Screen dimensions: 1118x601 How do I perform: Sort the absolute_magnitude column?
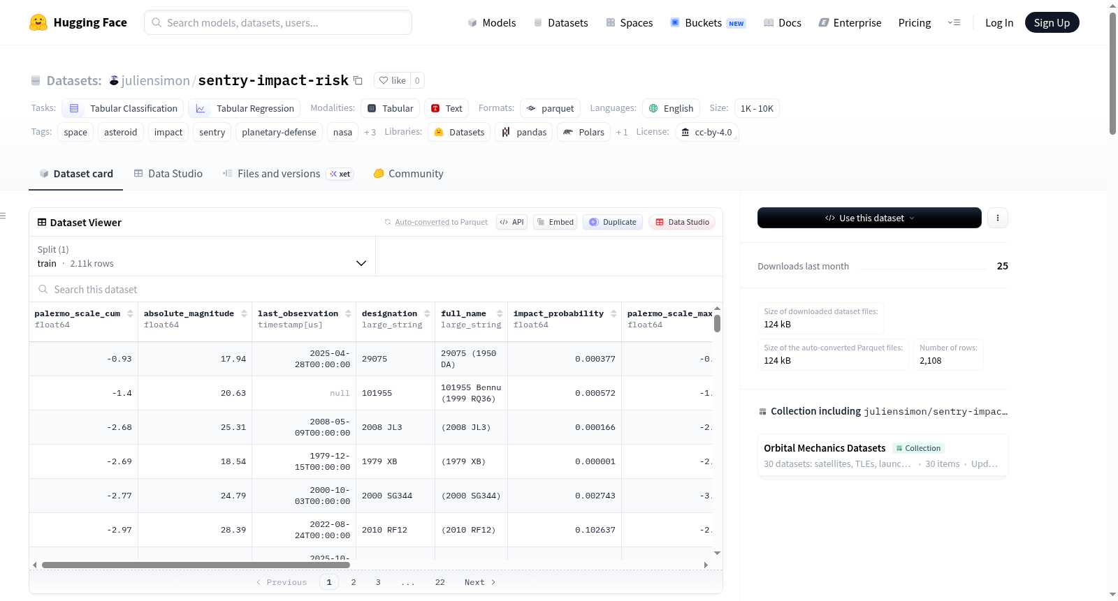pyautogui.click(x=244, y=313)
